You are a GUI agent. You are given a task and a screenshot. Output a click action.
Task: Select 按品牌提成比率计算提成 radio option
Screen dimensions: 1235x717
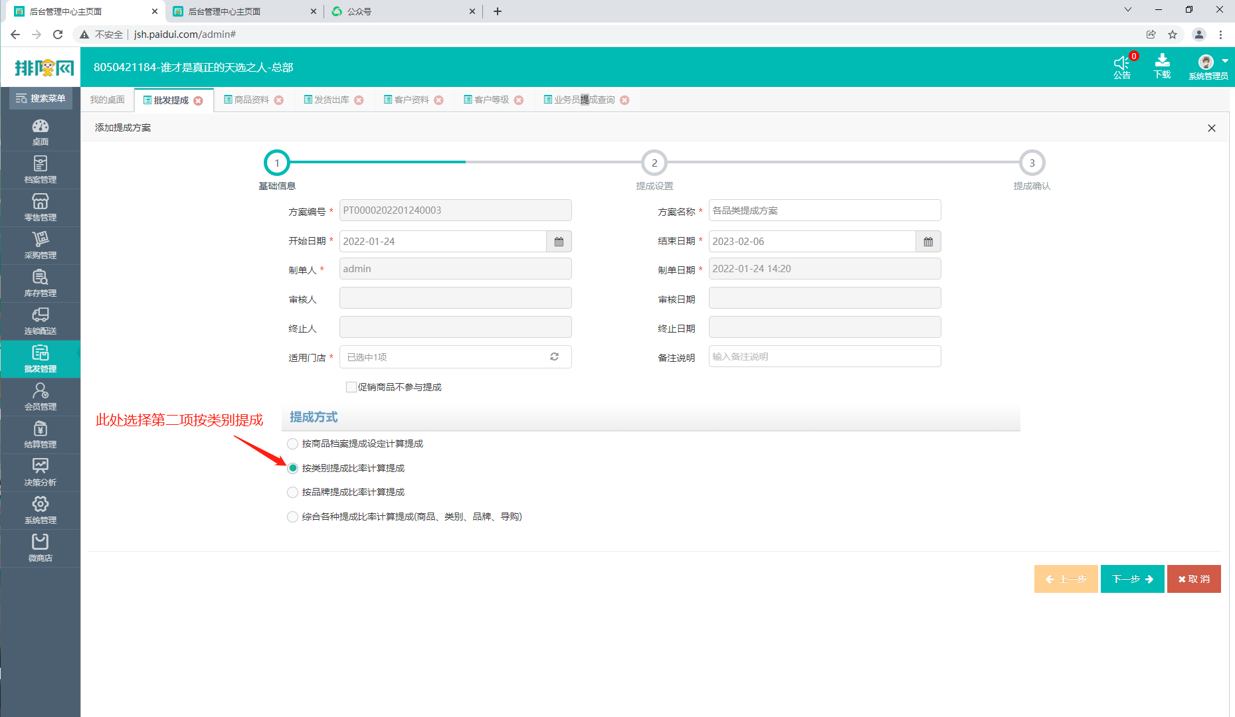point(292,492)
